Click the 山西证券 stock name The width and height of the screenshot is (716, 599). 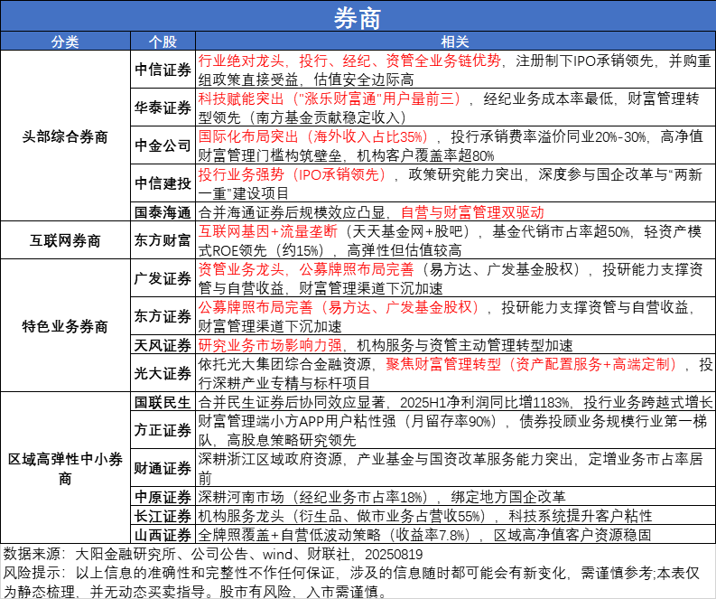(x=163, y=537)
